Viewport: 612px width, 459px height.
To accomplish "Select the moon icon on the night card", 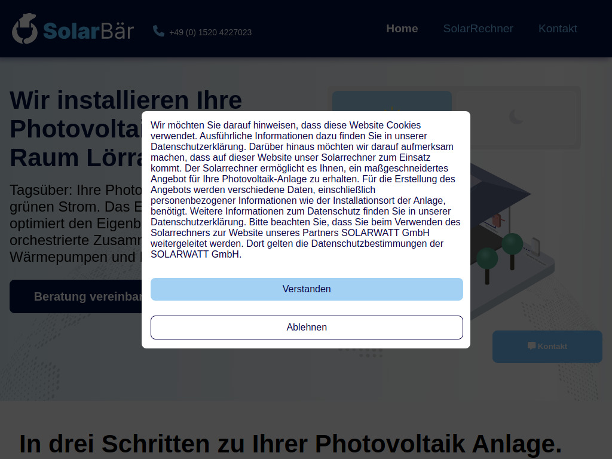I will point(515,118).
